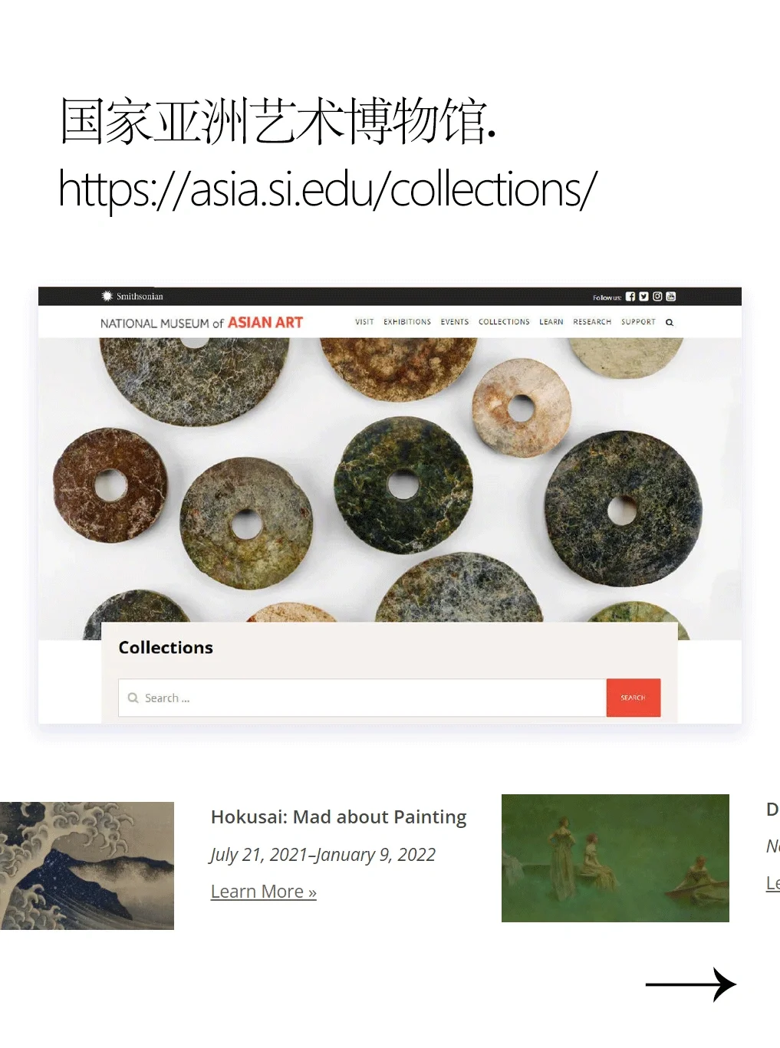Open the Facebook social icon

click(x=630, y=297)
